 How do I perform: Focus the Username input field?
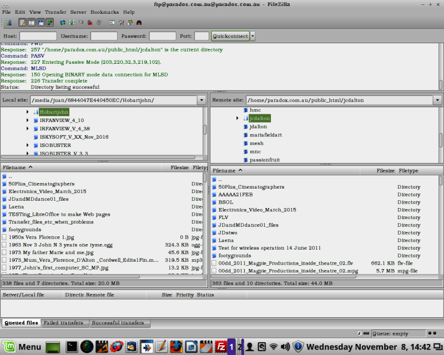pos(104,36)
